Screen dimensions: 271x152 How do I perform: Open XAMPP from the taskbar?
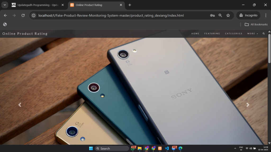click(160, 148)
